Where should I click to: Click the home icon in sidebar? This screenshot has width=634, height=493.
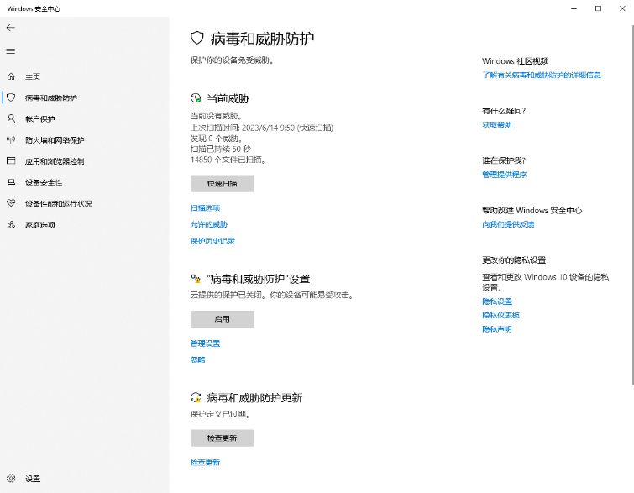(x=11, y=76)
